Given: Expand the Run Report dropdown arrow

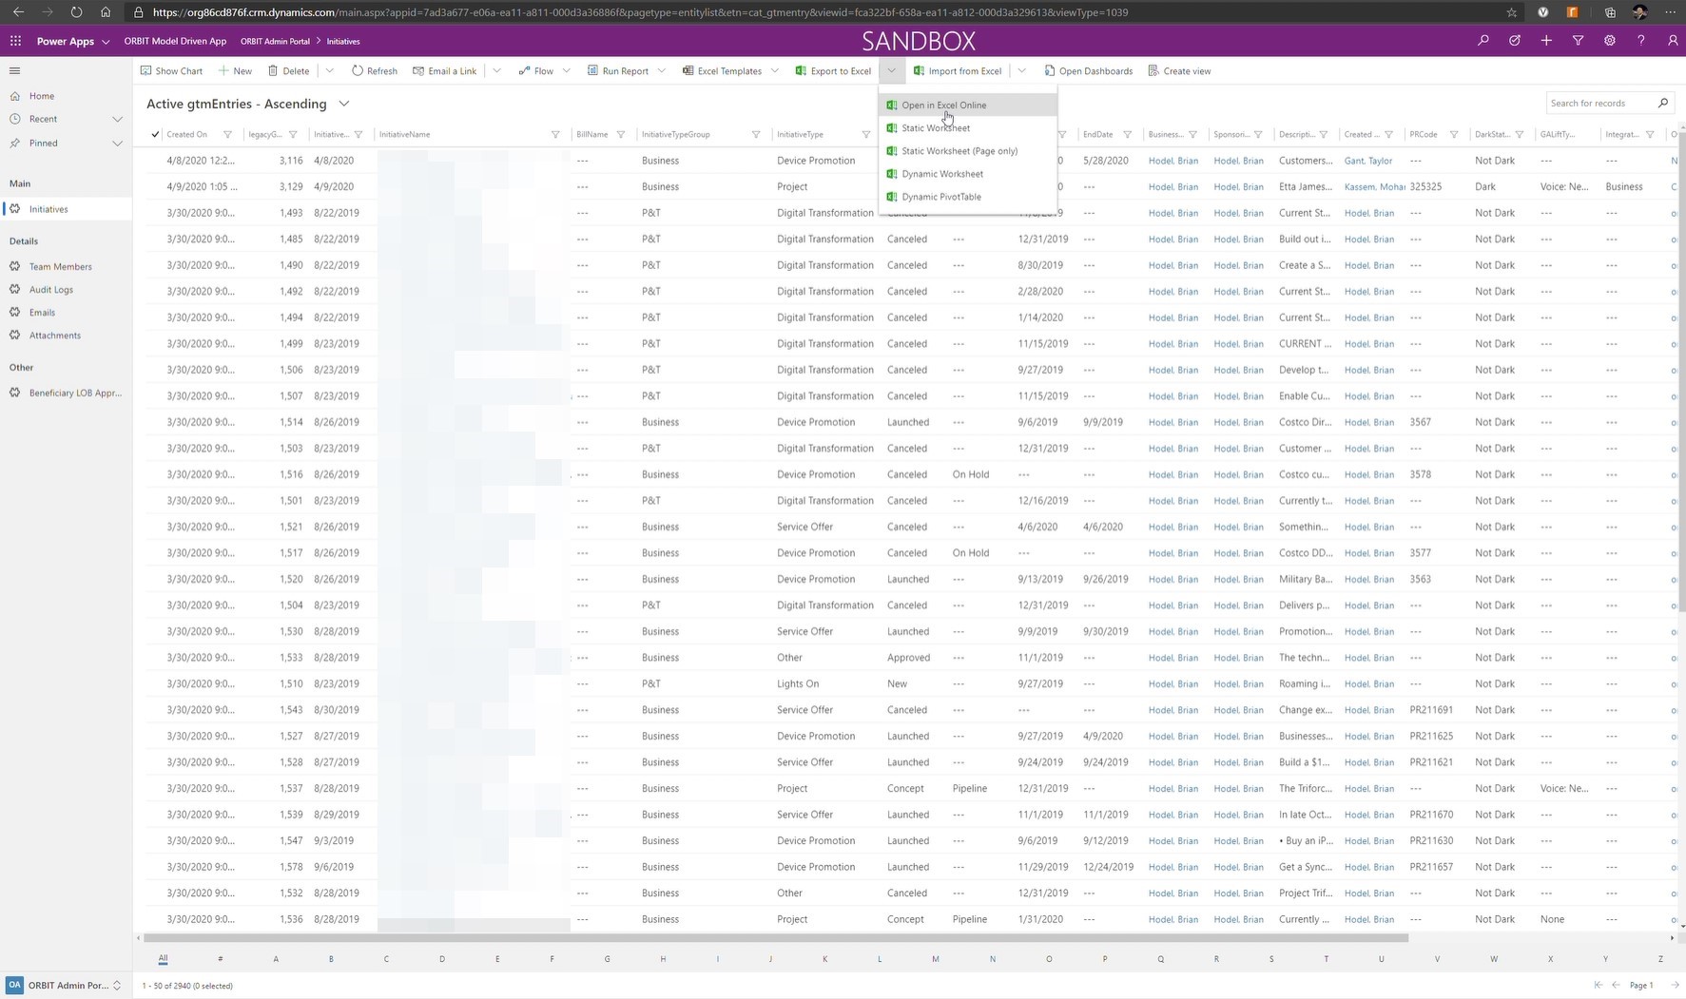Looking at the screenshot, I should [x=662, y=71].
